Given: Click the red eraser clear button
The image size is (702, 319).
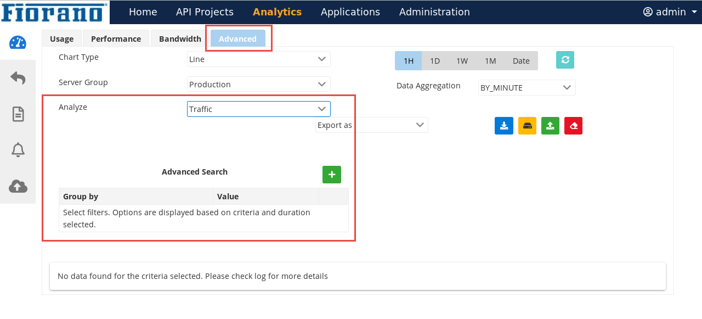Looking at the screenshot, I should (x=573, y=126).
